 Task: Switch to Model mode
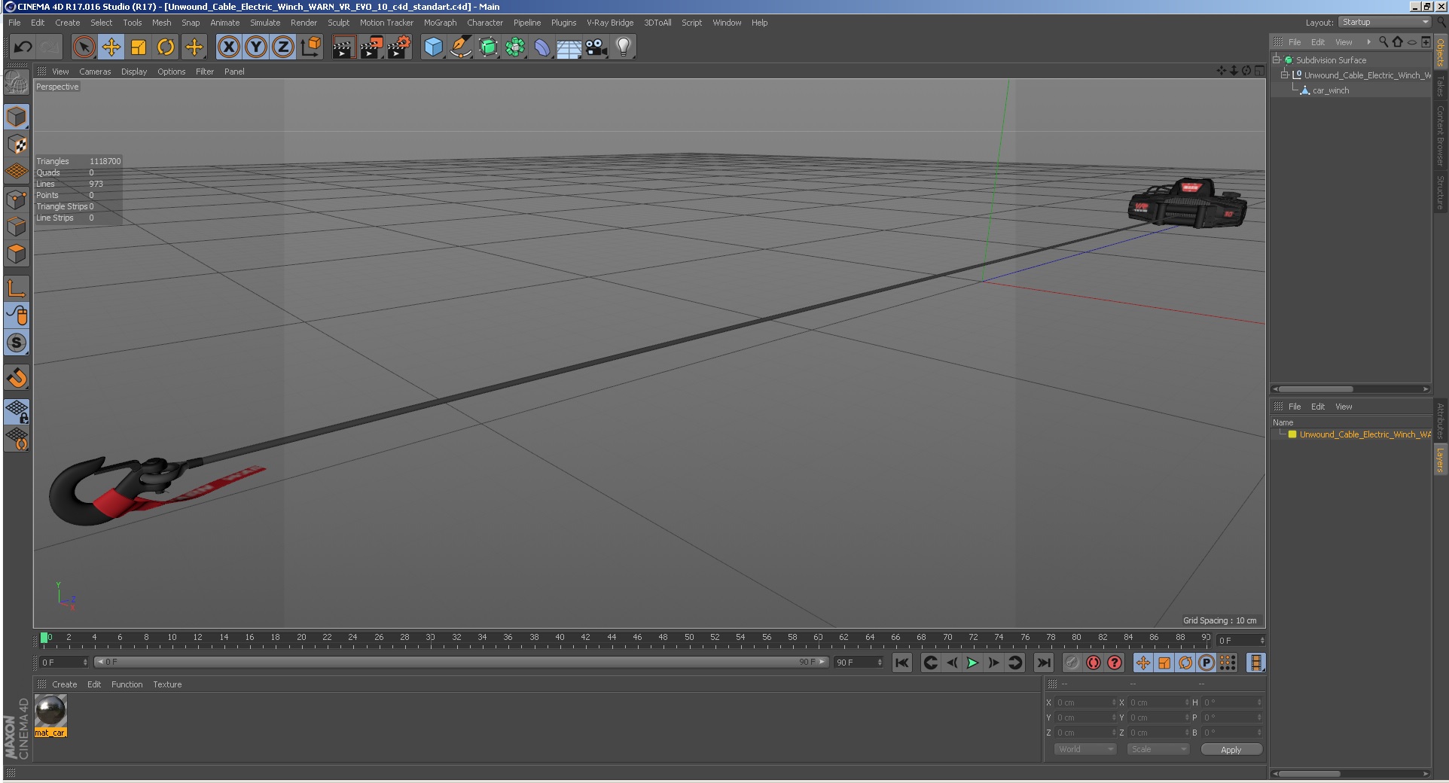click(x=17, y=117)
